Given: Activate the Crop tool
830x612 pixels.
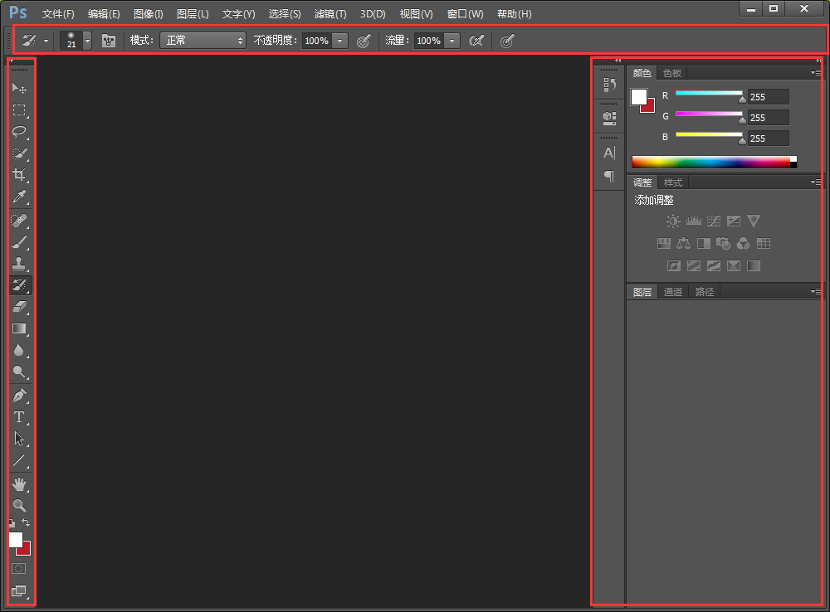Looking at the screenshot, I should pos(20,176).
